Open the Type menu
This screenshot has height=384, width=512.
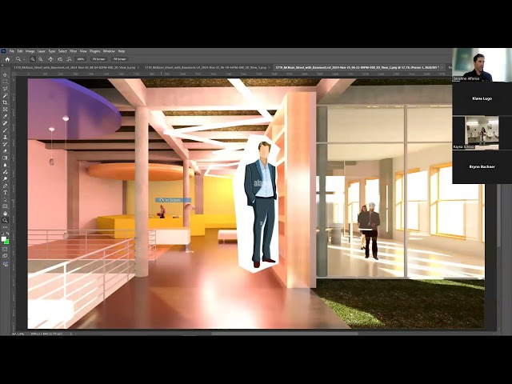click(x=52, y=51)
